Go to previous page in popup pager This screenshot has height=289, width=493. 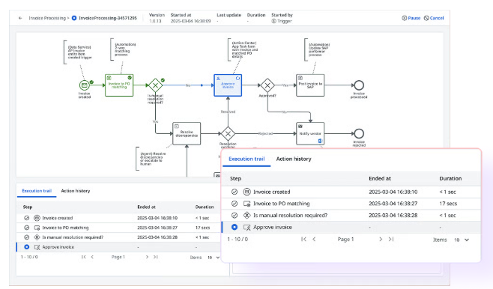[x=314, y=240]
